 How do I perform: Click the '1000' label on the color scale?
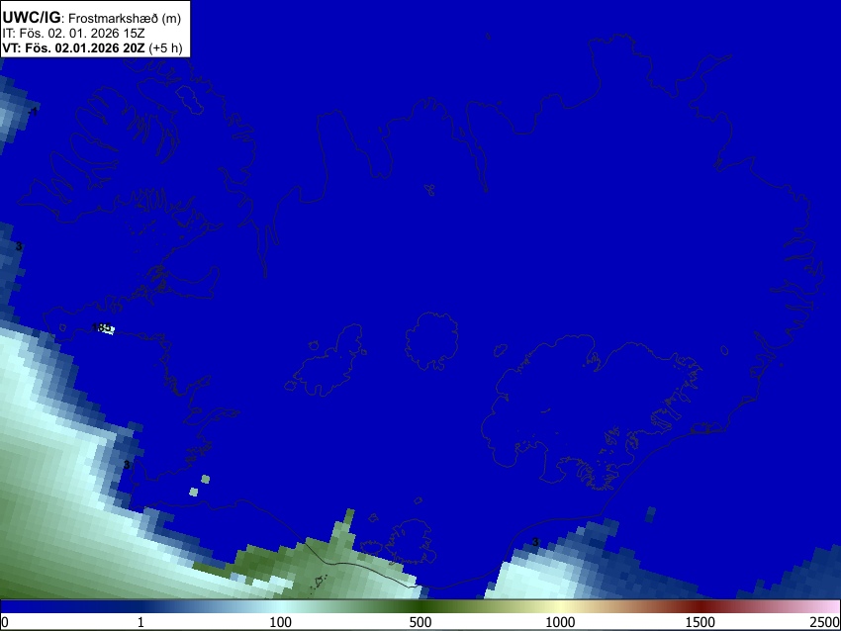point(560,622)
